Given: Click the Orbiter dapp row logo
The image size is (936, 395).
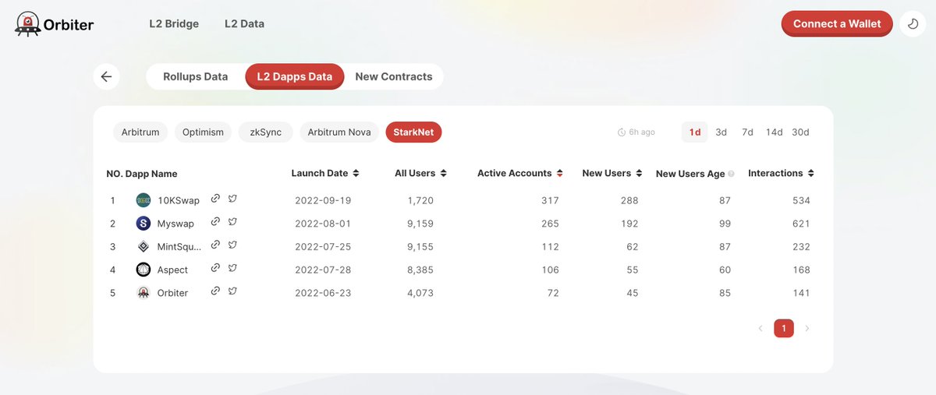Looking at the screenshot, I should 143,293.
